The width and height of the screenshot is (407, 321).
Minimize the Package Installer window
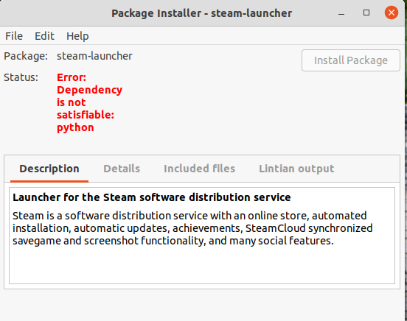(x=341, y=13)
